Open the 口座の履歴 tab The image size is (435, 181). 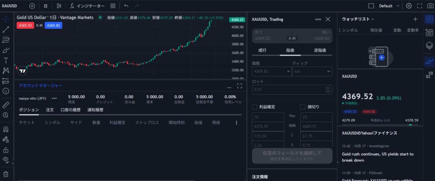coord(71,110)
